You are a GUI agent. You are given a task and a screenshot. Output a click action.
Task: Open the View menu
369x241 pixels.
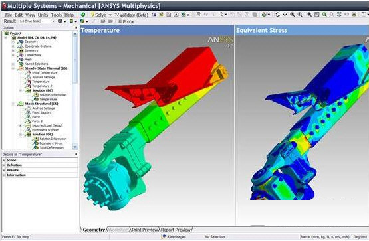[30, 15]
